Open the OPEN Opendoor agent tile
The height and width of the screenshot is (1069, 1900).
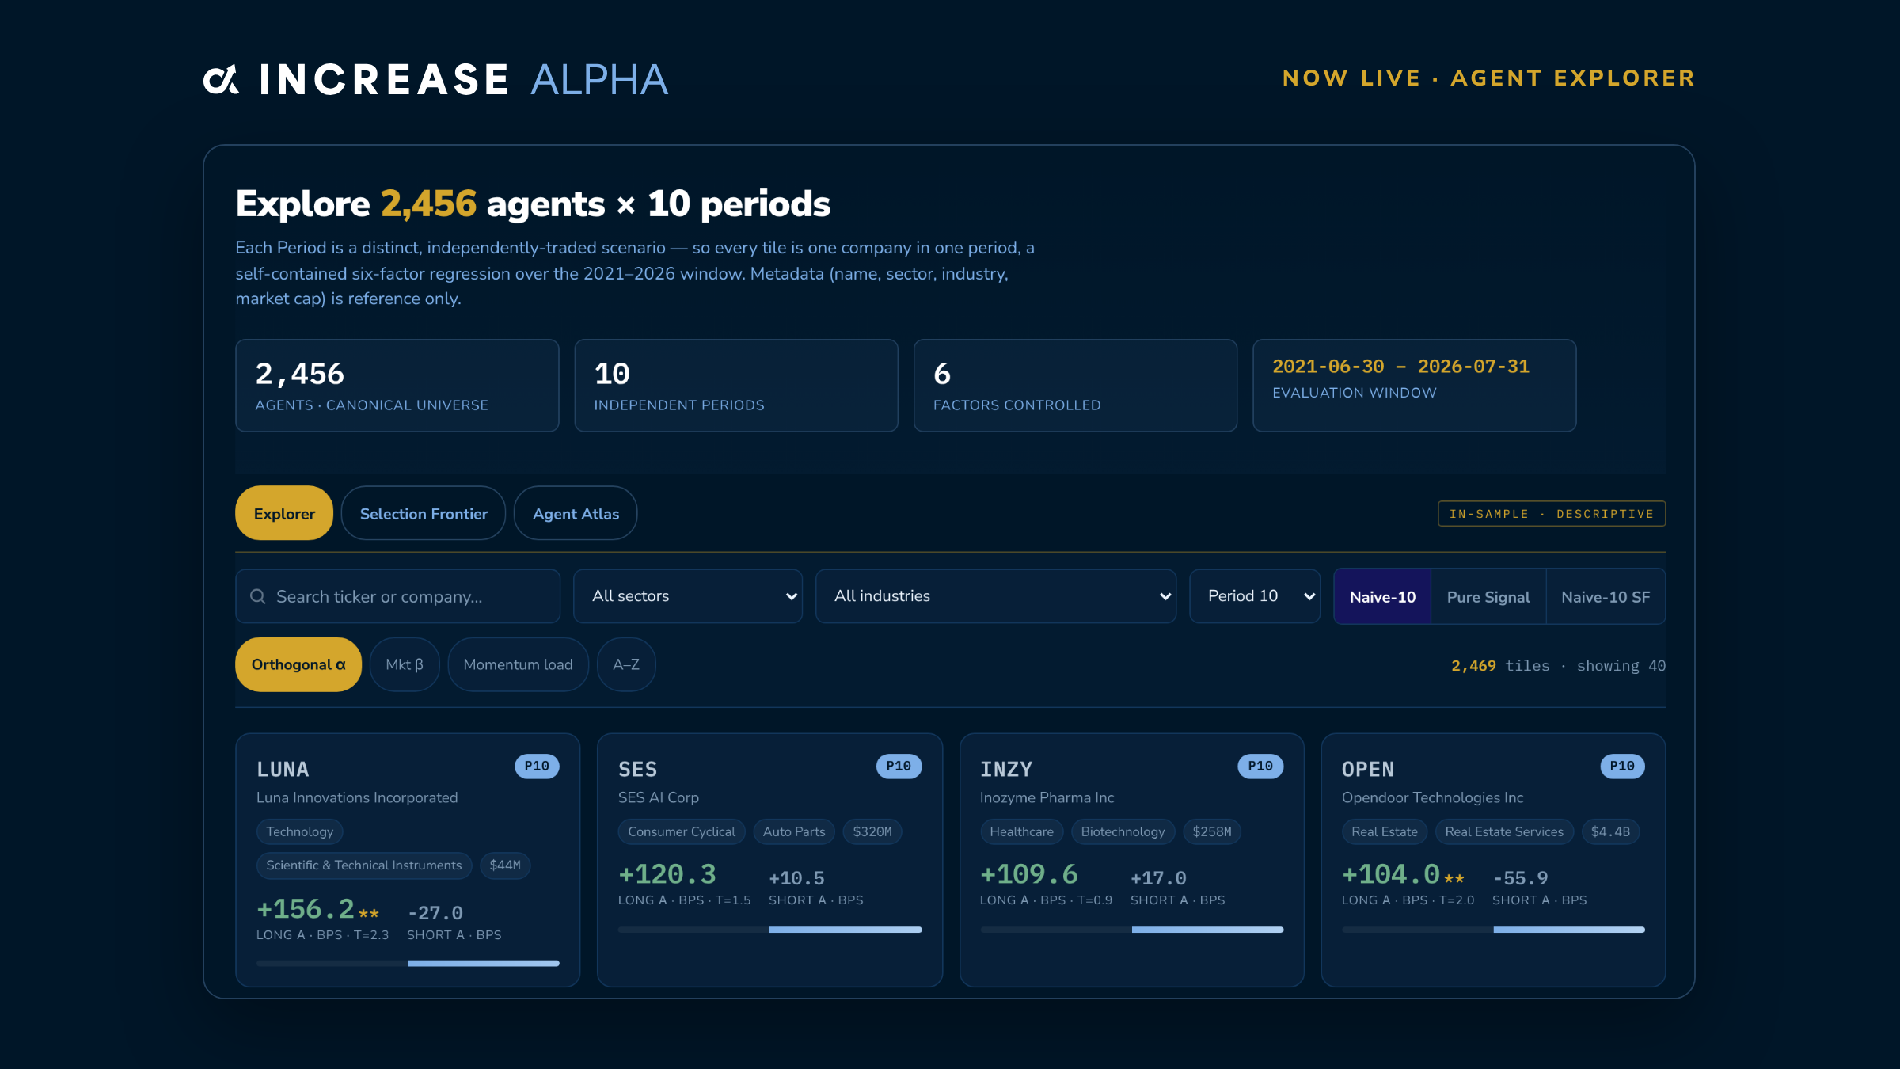click(x=1493, y=860)
